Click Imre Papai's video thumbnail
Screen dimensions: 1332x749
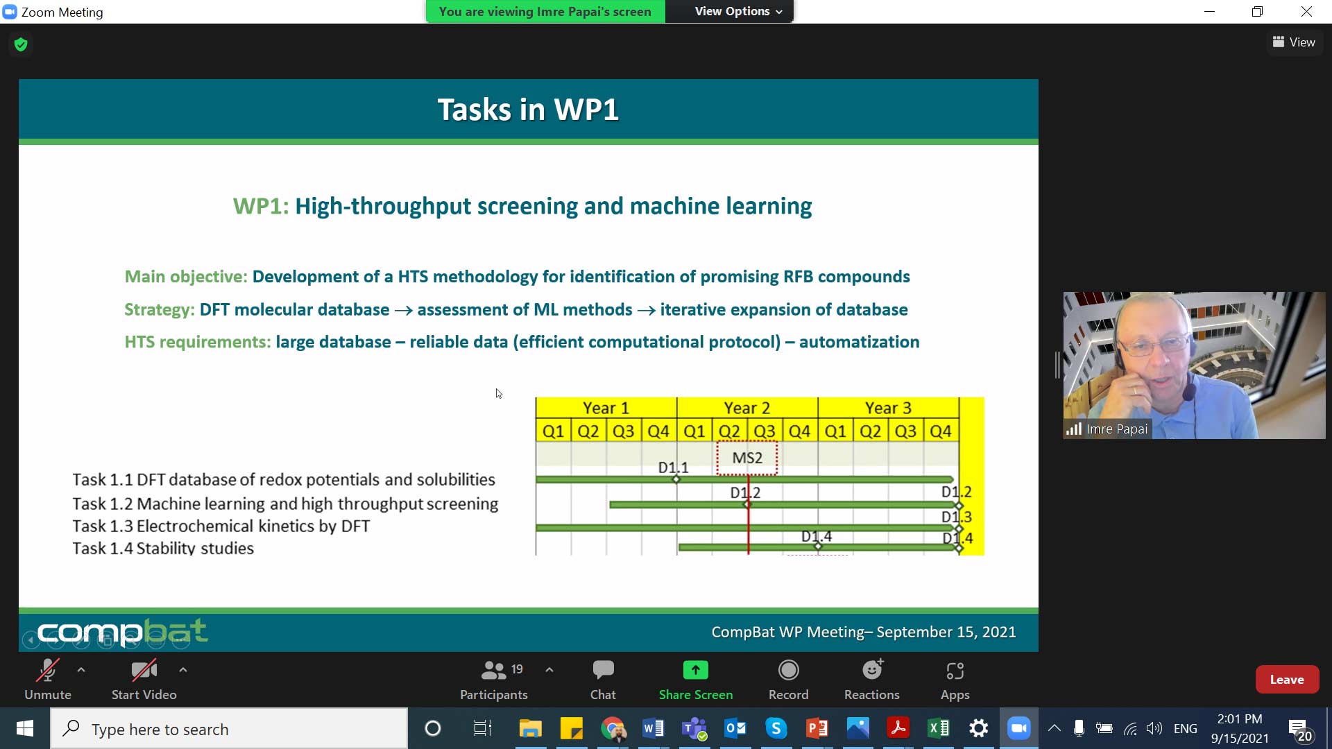(x=1193, y=365)
